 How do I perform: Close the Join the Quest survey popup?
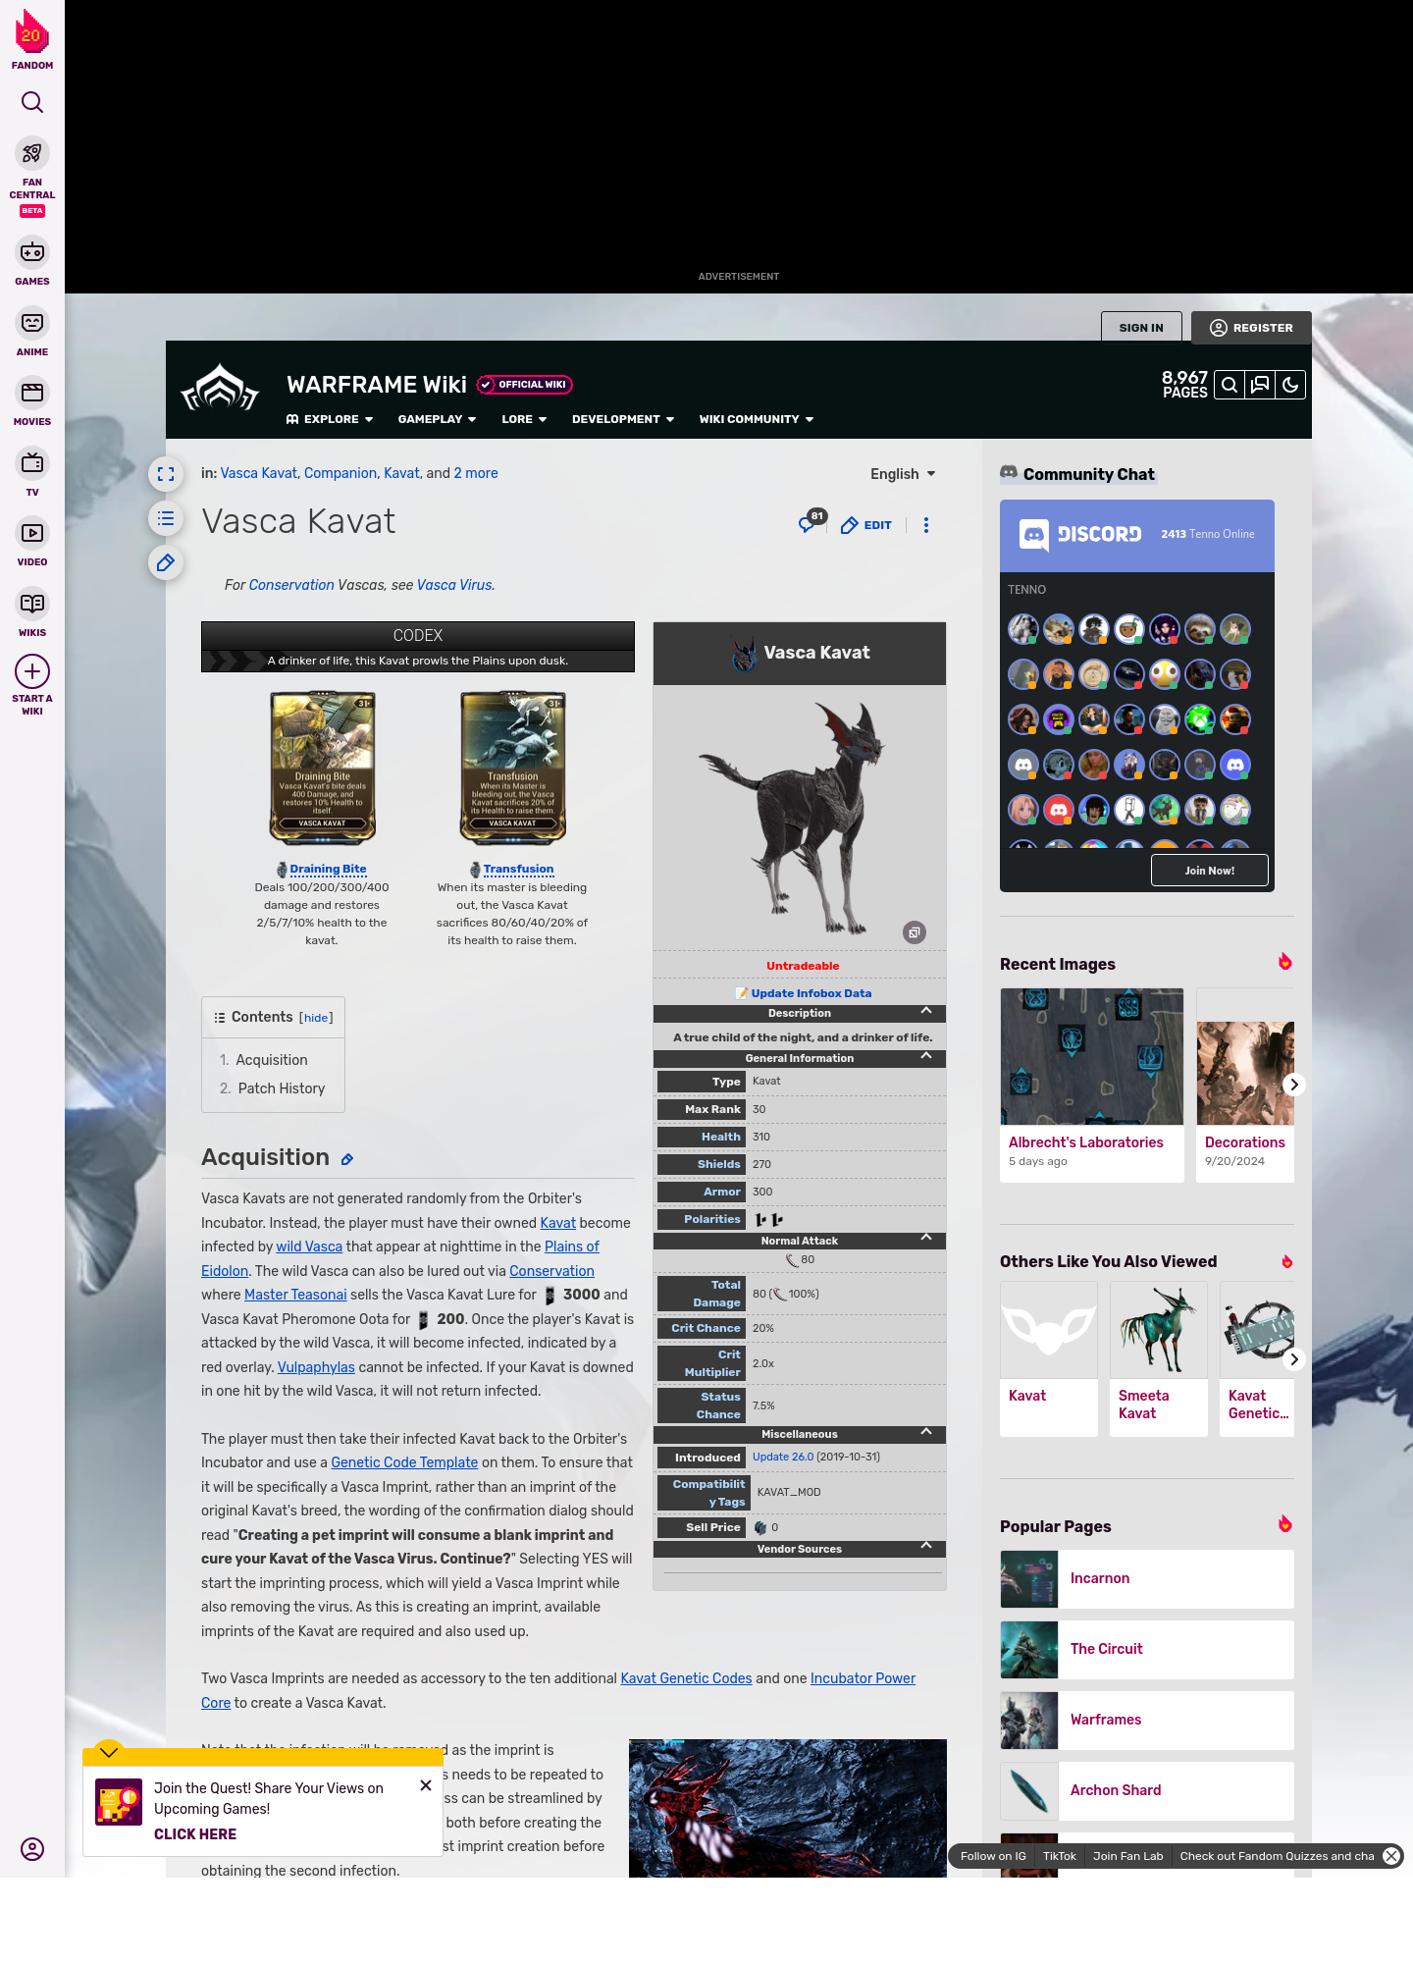click(426, 1785)
